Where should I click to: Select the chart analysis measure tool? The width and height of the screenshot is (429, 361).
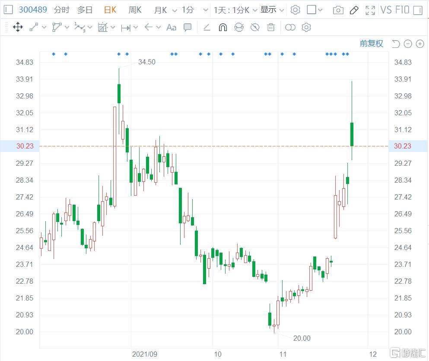(x=103, y=27)
